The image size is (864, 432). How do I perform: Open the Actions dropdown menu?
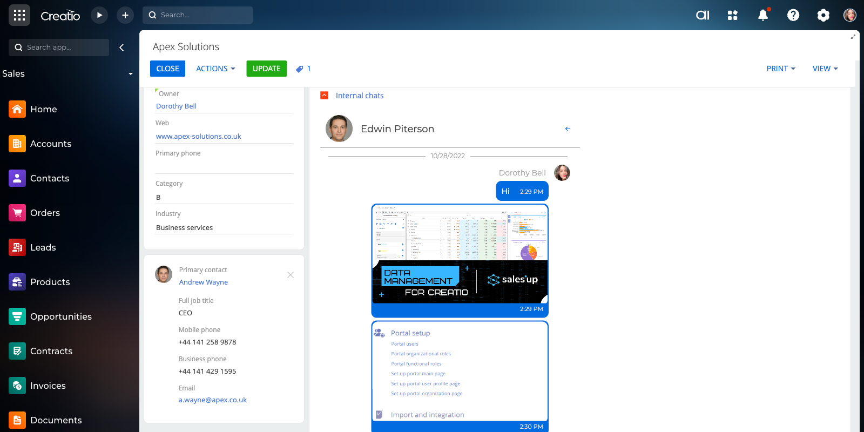coord(215,69)
